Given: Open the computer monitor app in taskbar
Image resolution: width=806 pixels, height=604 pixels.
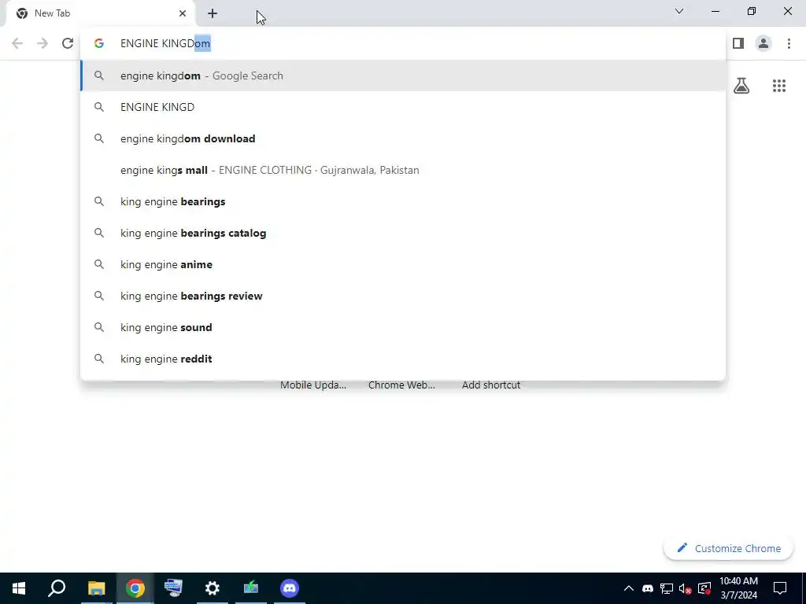Looking at the screenshot, I should 173,588.
